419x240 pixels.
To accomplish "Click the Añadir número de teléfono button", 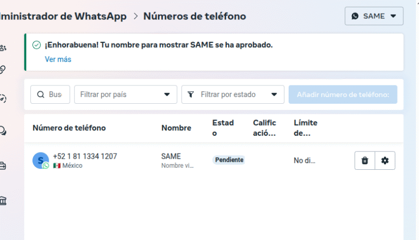I will (343, 94).
